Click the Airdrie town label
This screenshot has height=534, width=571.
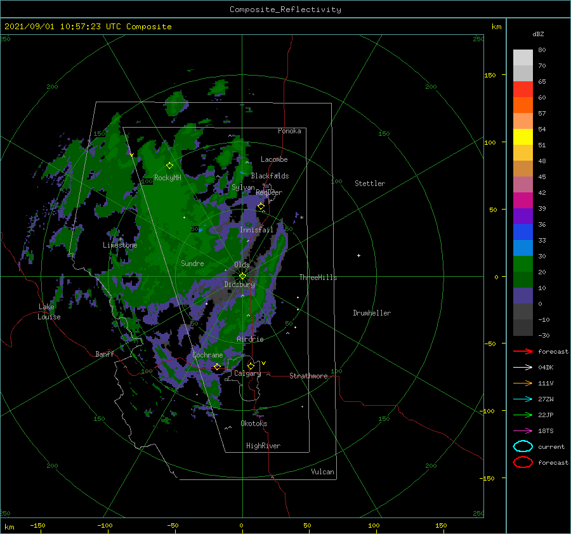250,339
